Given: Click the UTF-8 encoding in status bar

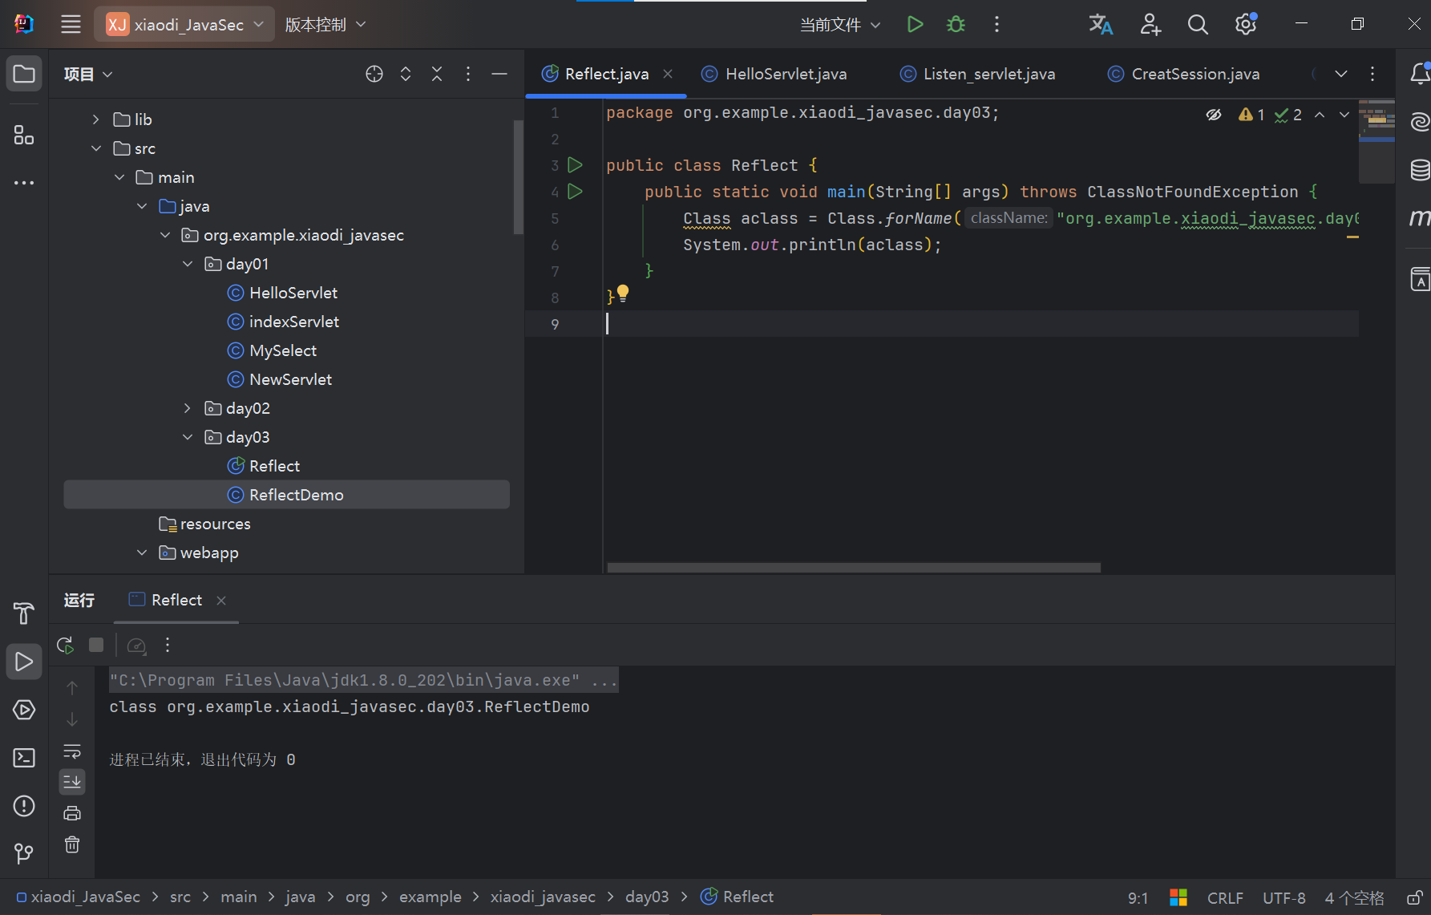Looking at the screenshot, I should pos(1284,897).
